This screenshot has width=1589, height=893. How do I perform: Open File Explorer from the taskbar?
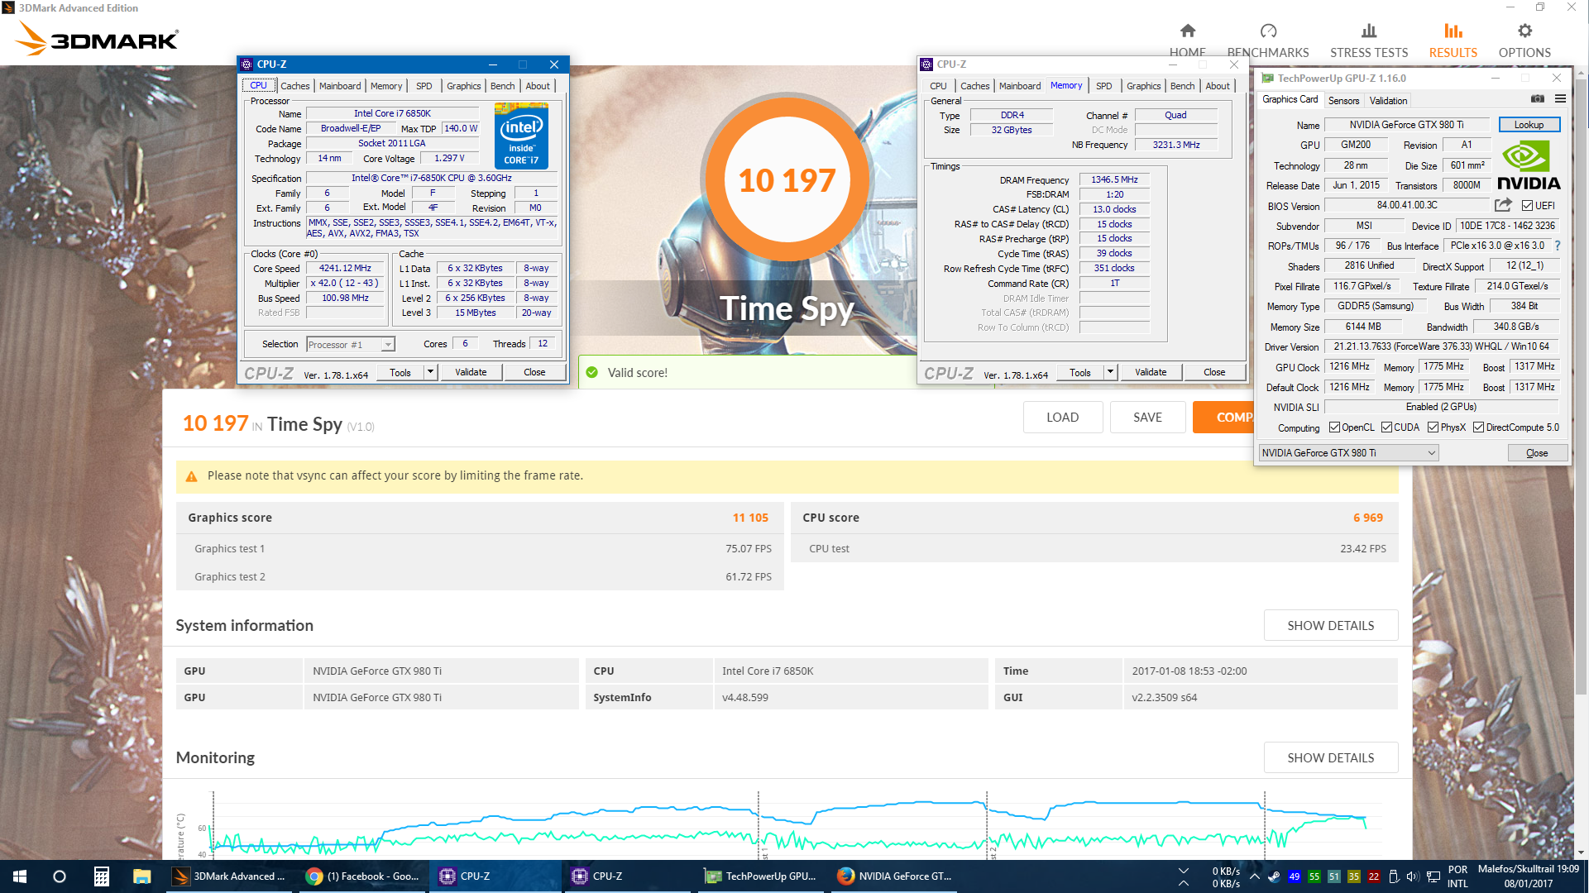tap(141, 876)
